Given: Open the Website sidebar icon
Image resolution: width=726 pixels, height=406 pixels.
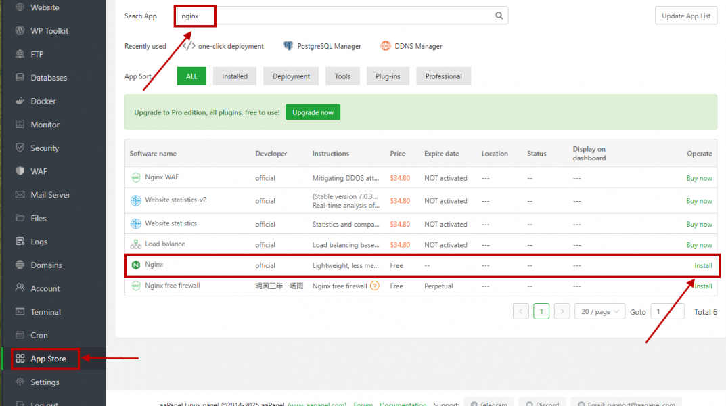Looking at the screenshot, I should coord(20,7).
